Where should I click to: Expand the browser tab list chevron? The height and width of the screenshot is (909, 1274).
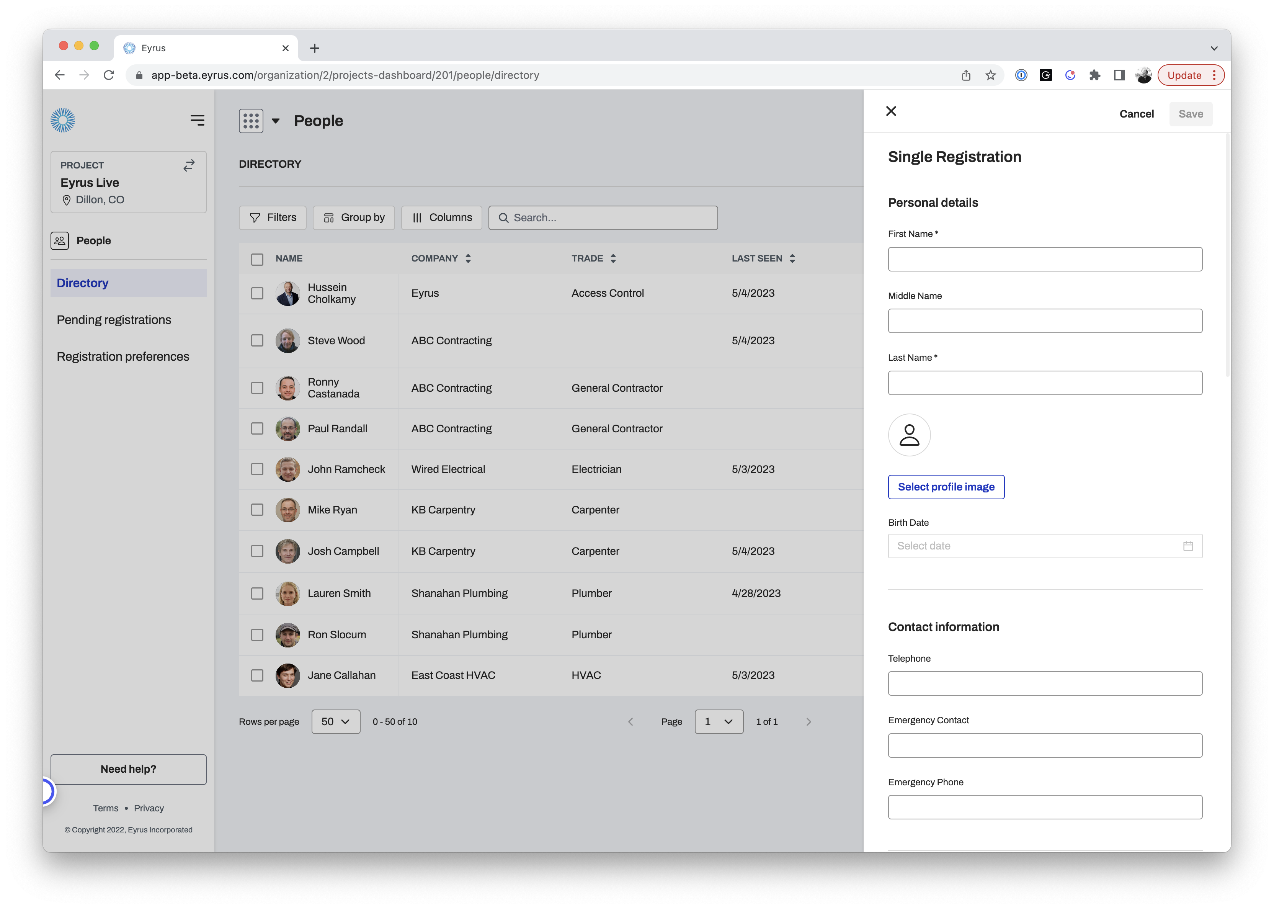pos(1214,48)
